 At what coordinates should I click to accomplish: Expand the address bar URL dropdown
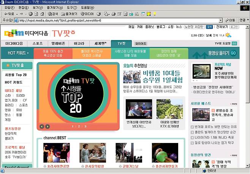pos(221,20)
